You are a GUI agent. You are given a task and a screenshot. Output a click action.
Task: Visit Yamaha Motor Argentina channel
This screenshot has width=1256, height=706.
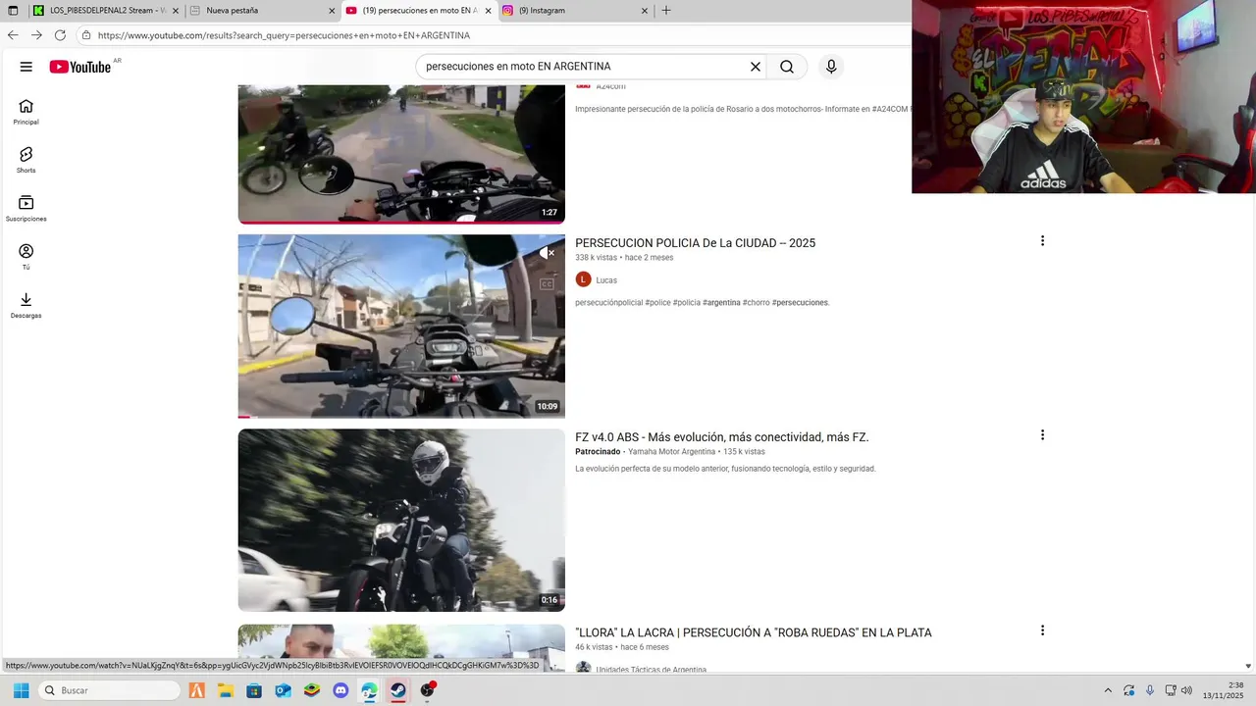(x=671, y=452)
